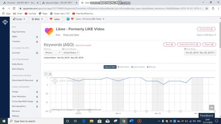Open the date range dropdown
This screenshot has width=221, height=124.
pyautogui.click(x=200, y=53)
